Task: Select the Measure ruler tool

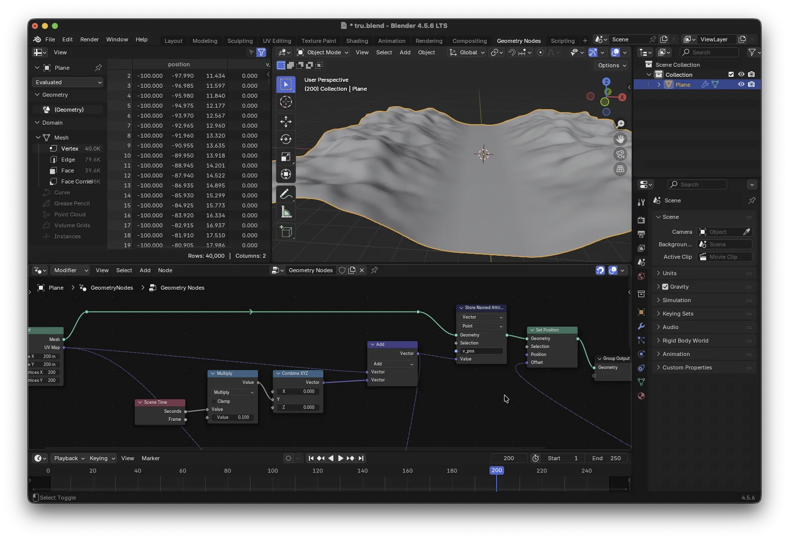Action: coord(286,212)
